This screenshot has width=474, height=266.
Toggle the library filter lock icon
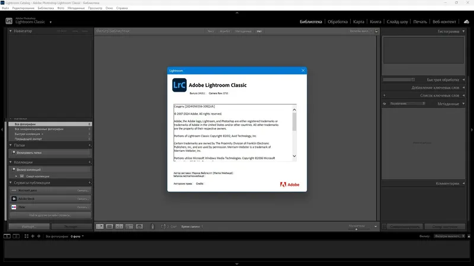click(376, 31)
